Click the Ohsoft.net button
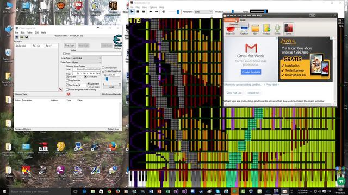Viewport: 348px width, 195px height. point(253,93)
